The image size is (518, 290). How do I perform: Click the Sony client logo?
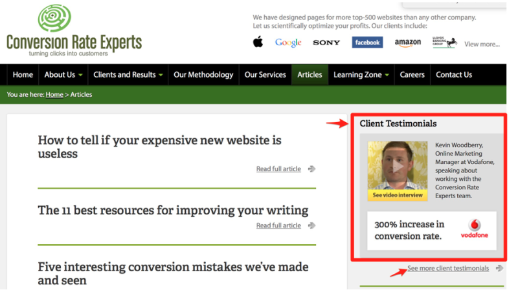click(x=326, y=43)
